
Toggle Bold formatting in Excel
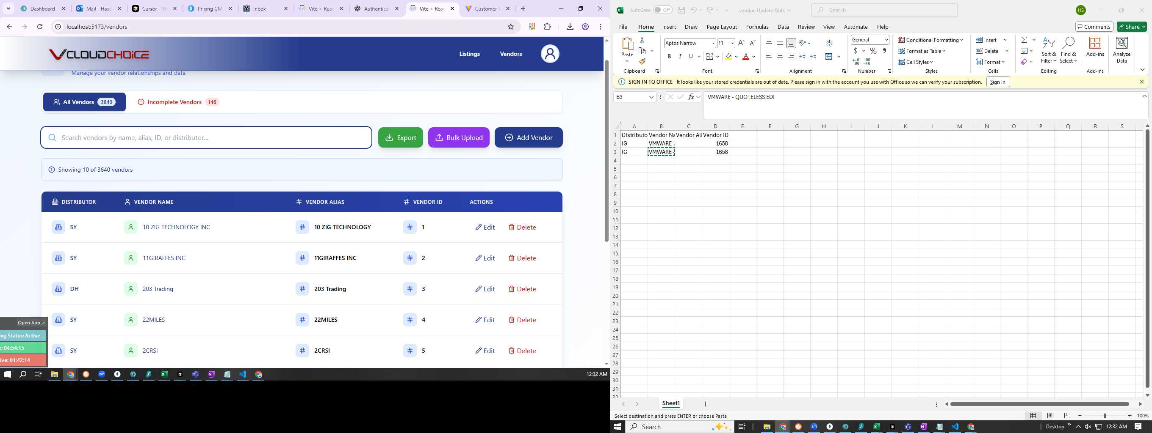(669, 57)
